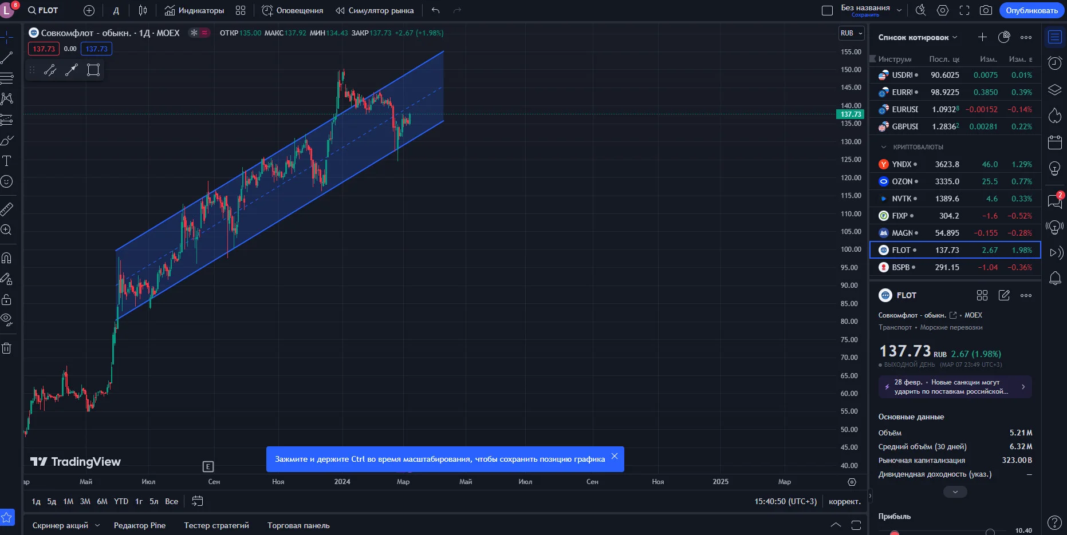Viewport: 1067px width, 535px height.
Task: Activate the zoom in tool
Action: [7, 229]
